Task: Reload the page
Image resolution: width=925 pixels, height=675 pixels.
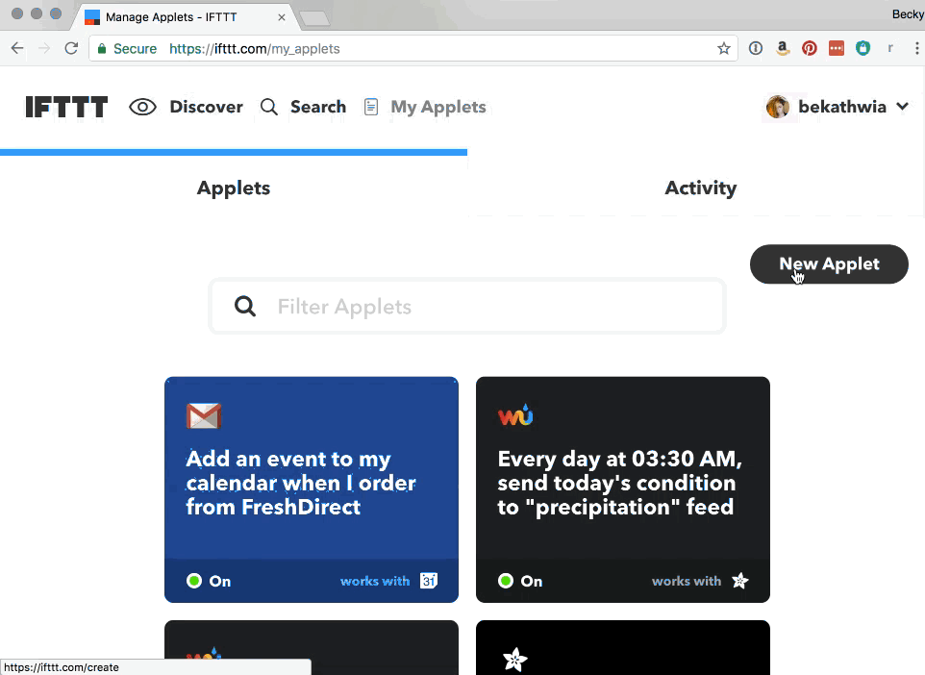Action: point(71,48)
